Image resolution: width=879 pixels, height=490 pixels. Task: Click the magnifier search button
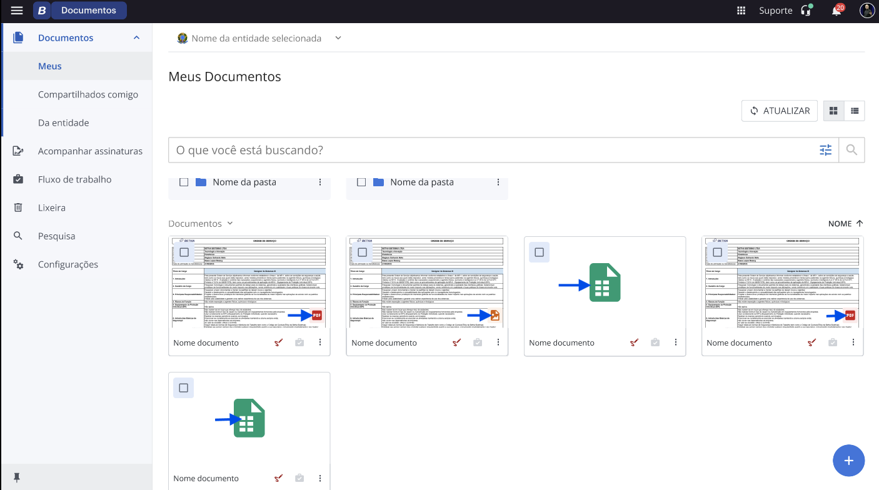tap(851, 150)
